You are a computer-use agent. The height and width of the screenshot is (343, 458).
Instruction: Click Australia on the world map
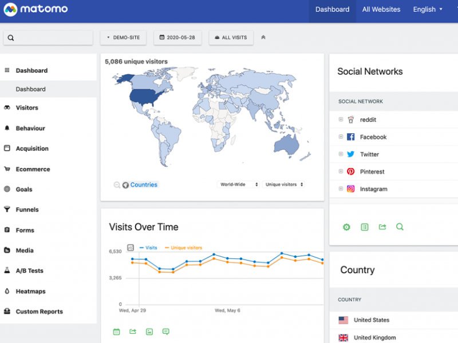(286, 145)
